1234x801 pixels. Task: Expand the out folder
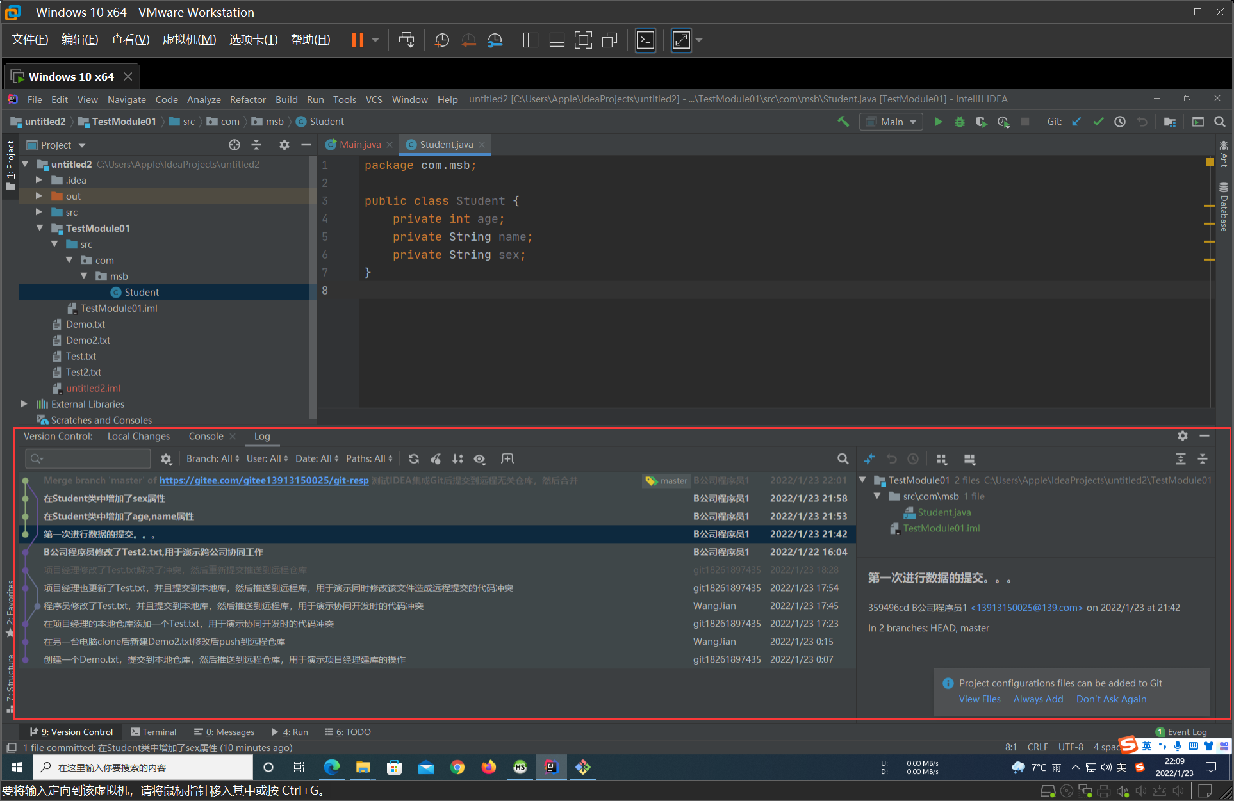(39, 196)
